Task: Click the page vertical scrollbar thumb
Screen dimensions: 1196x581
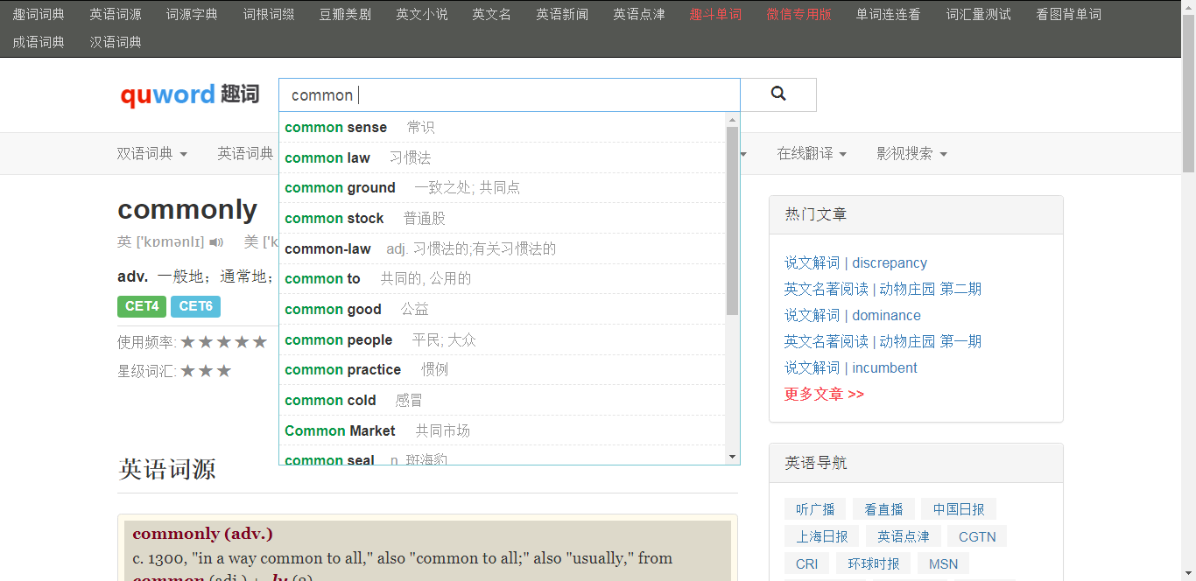Action: [1188, 93]
